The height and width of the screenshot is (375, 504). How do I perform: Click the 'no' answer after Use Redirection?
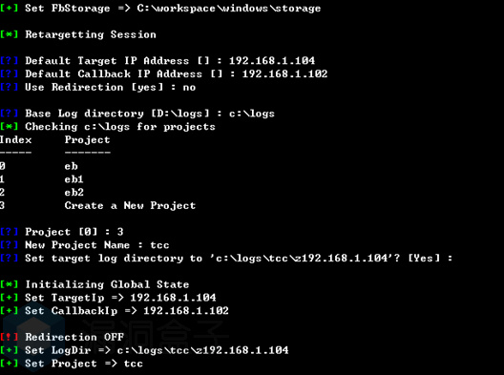[x=189, y=88]
